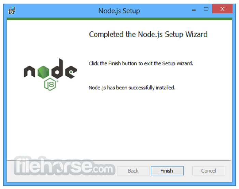The height and width of the screenshot is (189, 239).
Task: Click the JS hexagon badge under the logo
Action: pos(50,84)
